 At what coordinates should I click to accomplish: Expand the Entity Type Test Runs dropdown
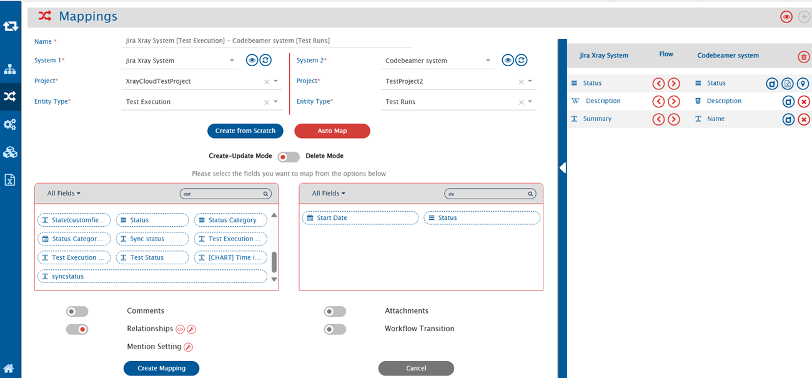tap(530, 102)
